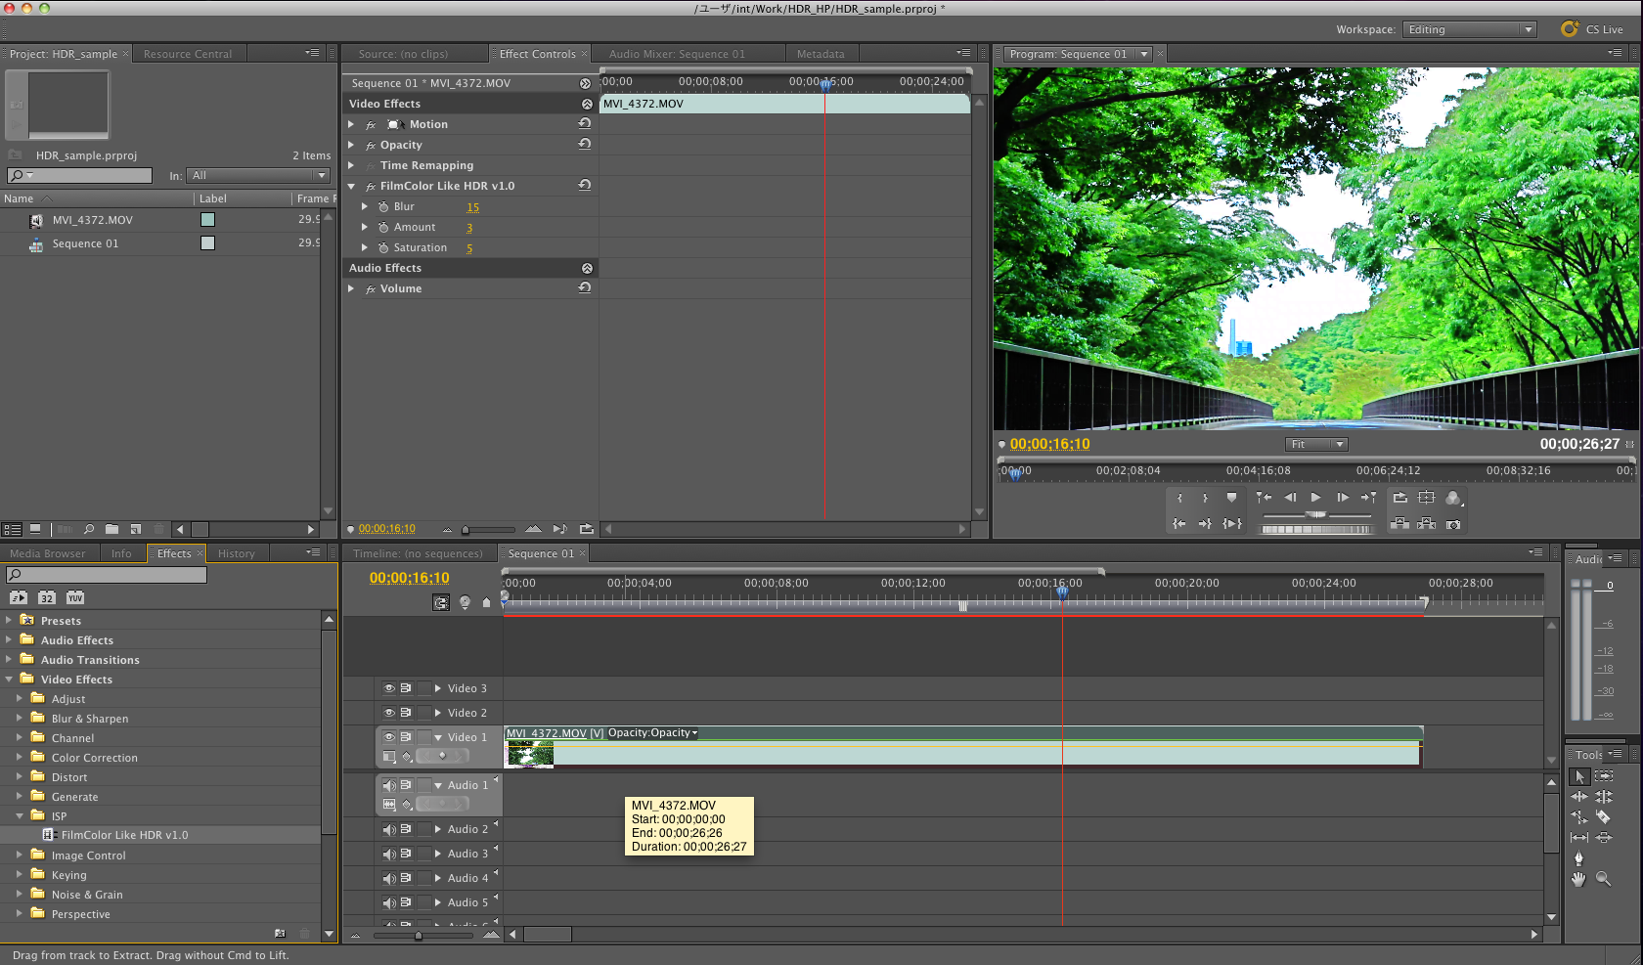The image size is (1643, 965).
Task: Select the Zoom magnifier tool
Action: tap(1604, 879)
